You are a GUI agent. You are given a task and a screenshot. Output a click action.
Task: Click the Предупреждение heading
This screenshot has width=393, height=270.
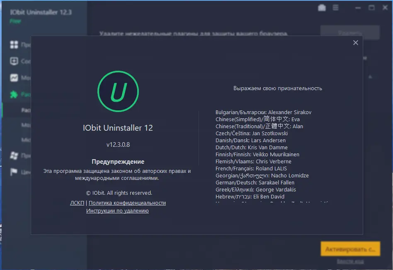point(118,162)
